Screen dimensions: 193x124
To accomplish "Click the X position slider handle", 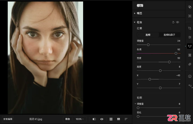I will pyautogui.click(x=150, y=79).
